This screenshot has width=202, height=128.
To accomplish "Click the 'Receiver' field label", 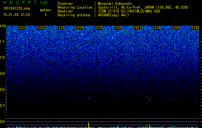I will click(65, 11).
